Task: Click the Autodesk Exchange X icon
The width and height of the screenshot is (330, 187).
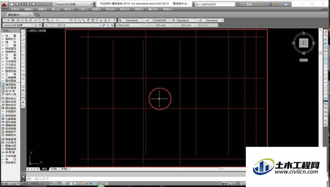Action: point(270,4)
